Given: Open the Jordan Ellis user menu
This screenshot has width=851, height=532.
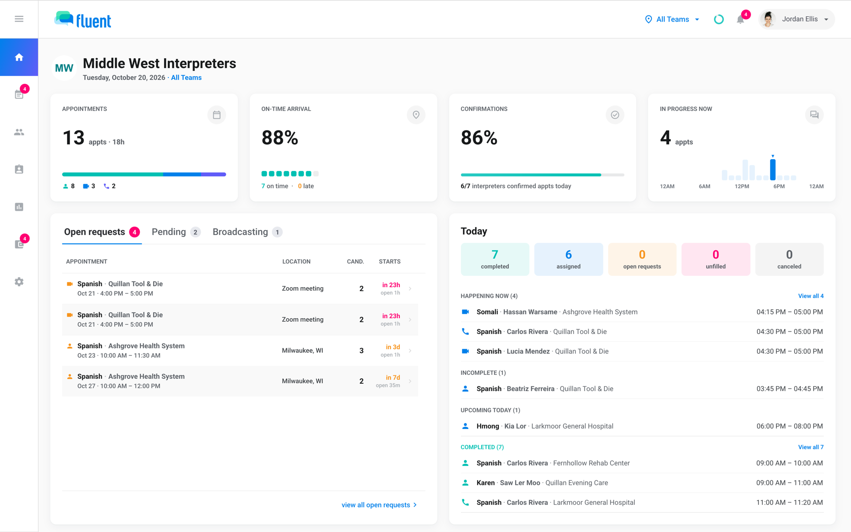Looking at the screenshot, I should click(x=796, y=19).
